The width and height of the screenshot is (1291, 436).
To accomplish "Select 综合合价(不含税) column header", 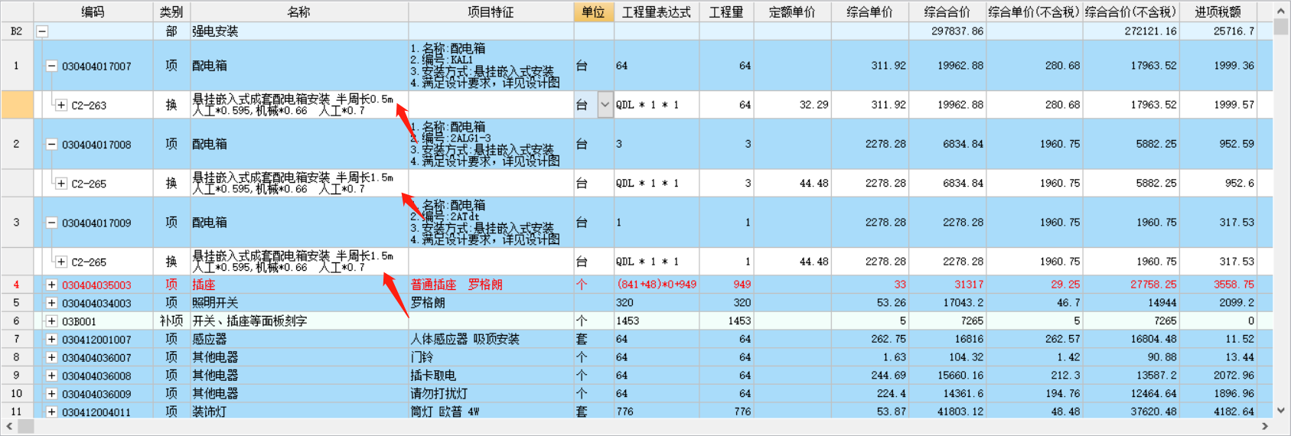I will (x=1131, y=11).
